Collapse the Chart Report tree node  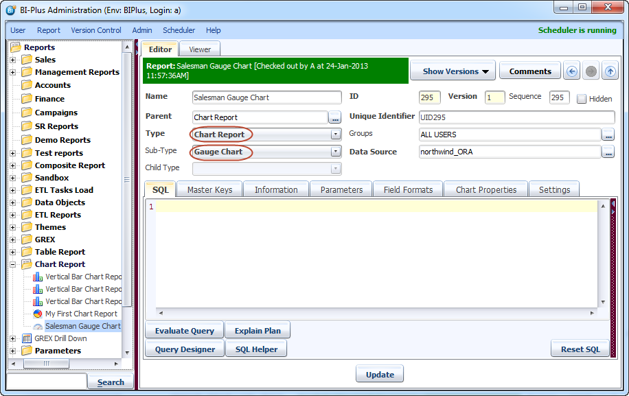tap(12, 264)
